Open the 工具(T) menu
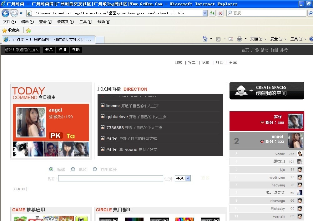 click(86, 22)
